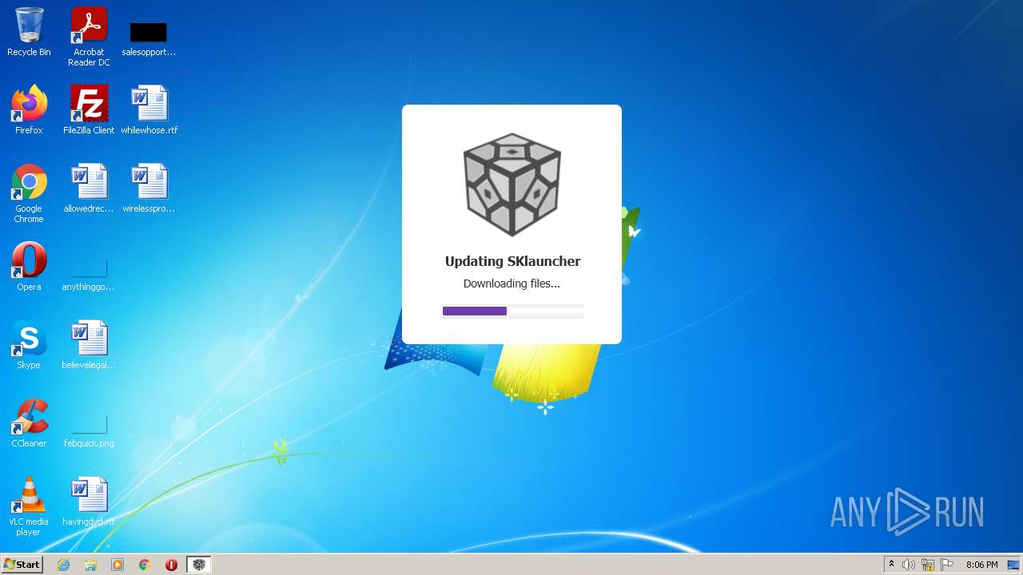Viewport: 1023px width, 575px height.
Task: Select the allowedrec... Word document
Action: coord(89,188)
